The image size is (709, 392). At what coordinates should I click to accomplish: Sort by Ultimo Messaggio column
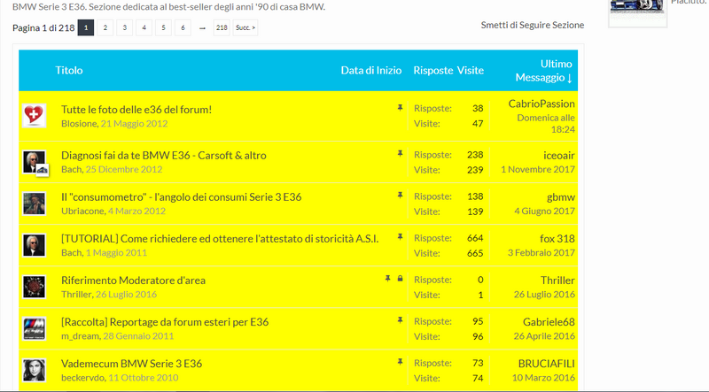coord(544,71)
